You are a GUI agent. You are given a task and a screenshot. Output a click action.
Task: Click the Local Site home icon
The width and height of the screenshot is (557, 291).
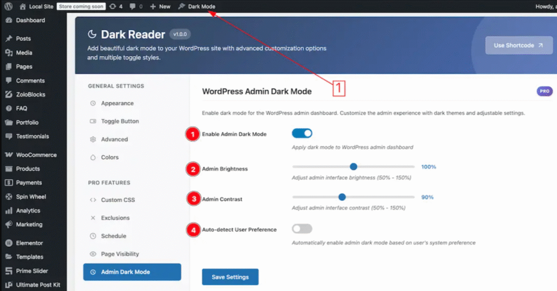23,7
